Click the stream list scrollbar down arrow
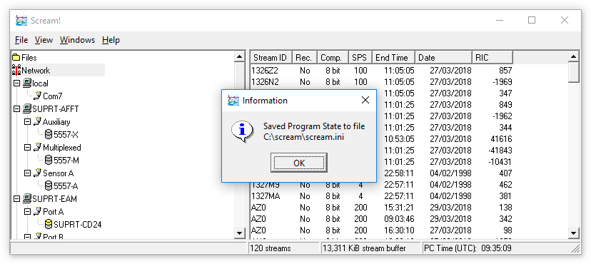 pos(573,233)
